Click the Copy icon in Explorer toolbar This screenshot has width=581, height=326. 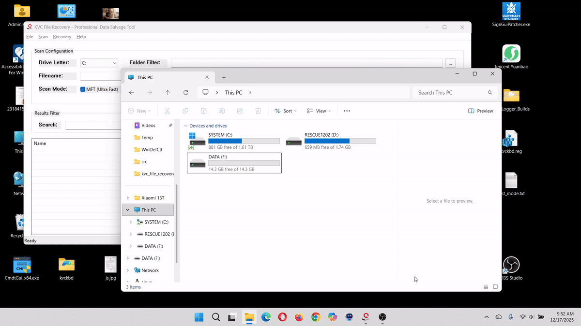(x=185, y=111)
